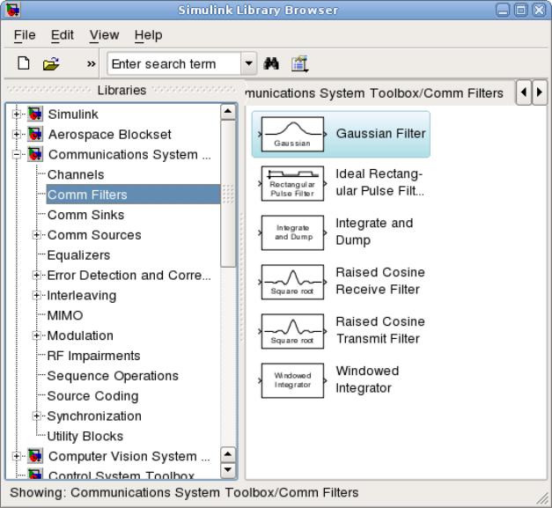Select Channels in the library tree

coord(76,174)
